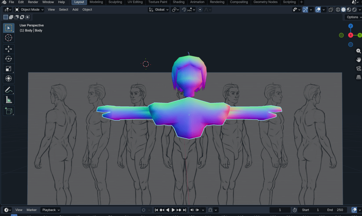Click the End frame 250 field
362x216 pixels.
click(x=335, y=210)
